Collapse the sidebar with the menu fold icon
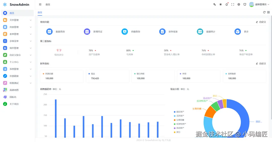Viewport: 272px width, 142px height. tap(40, 5)
